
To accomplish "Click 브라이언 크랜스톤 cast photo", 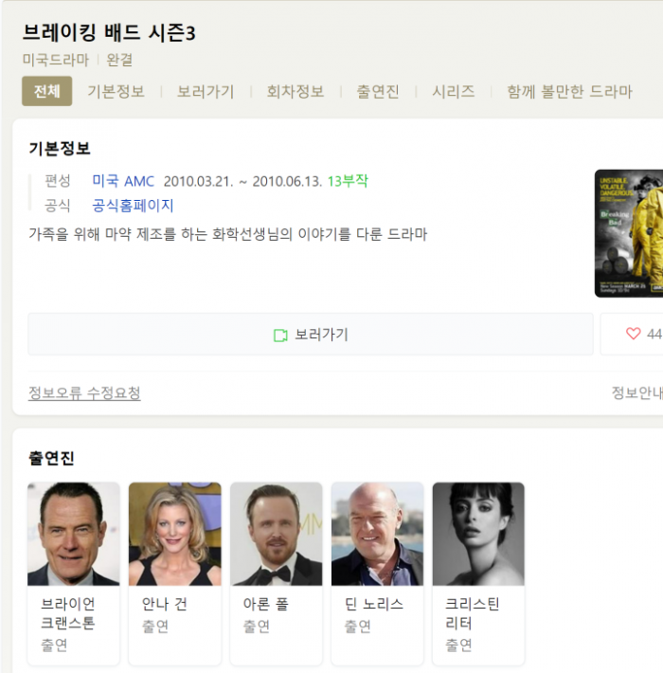I will (x=74, y=534).
